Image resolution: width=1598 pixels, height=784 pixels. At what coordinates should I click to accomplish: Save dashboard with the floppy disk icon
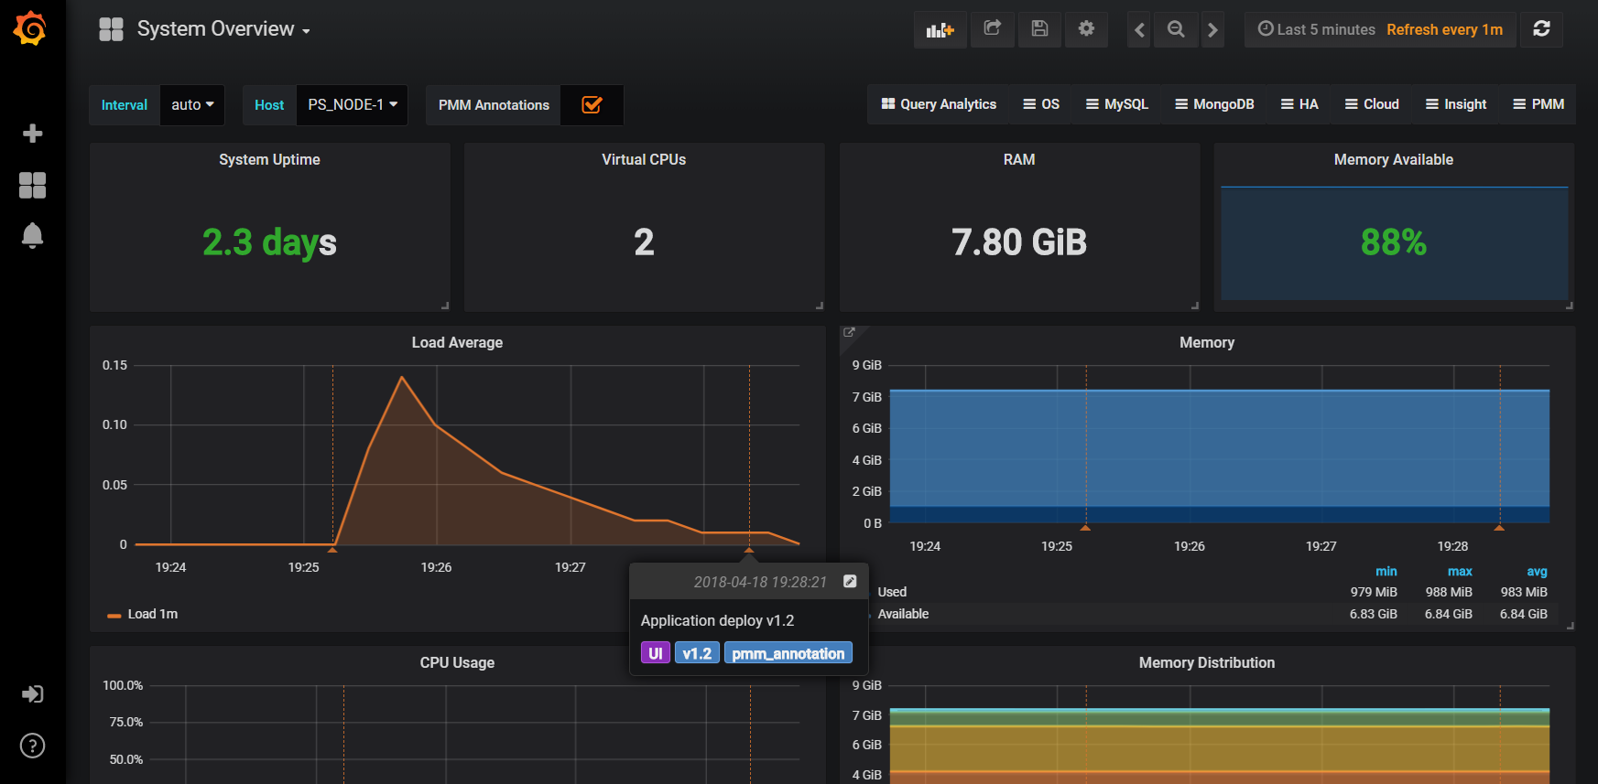pos(1039,29)
